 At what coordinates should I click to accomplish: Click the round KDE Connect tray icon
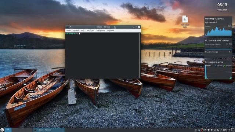tap(199, 130)
